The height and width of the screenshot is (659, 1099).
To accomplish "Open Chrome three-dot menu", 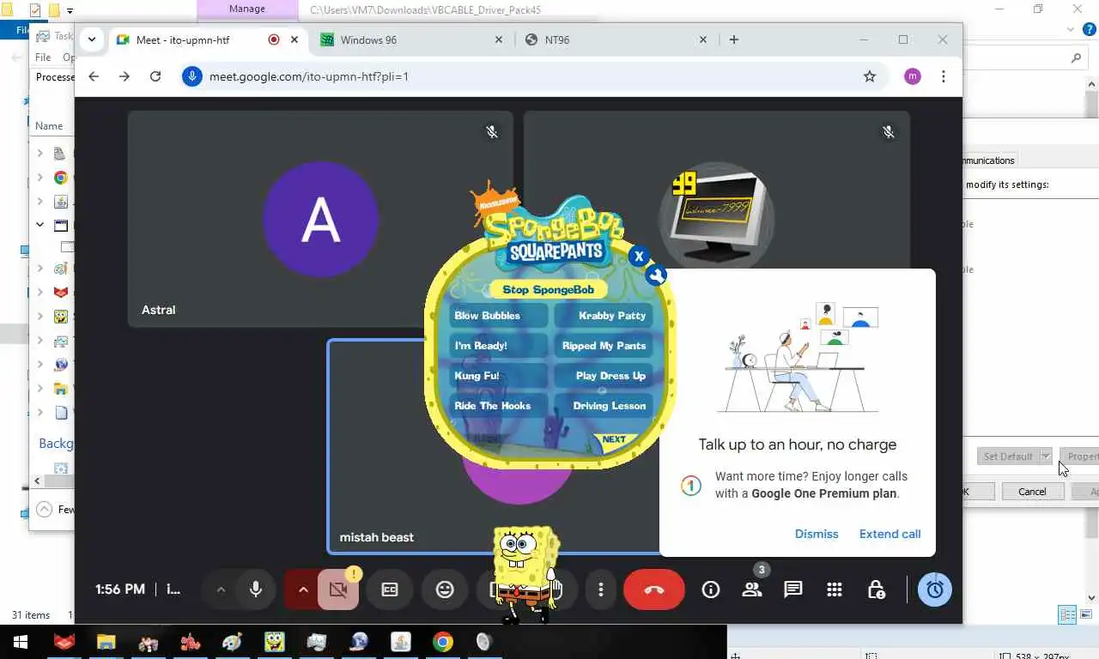I will (x=944, y=76).
